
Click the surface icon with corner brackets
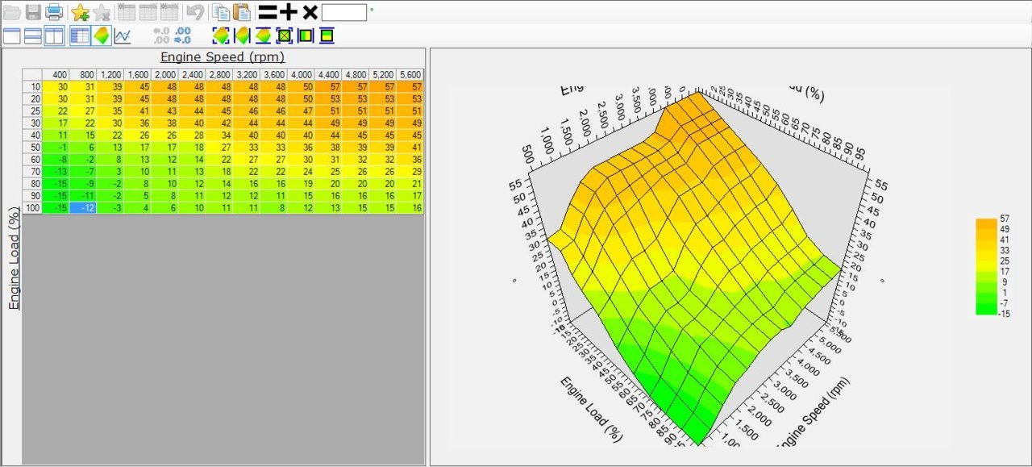pos(221,35)
